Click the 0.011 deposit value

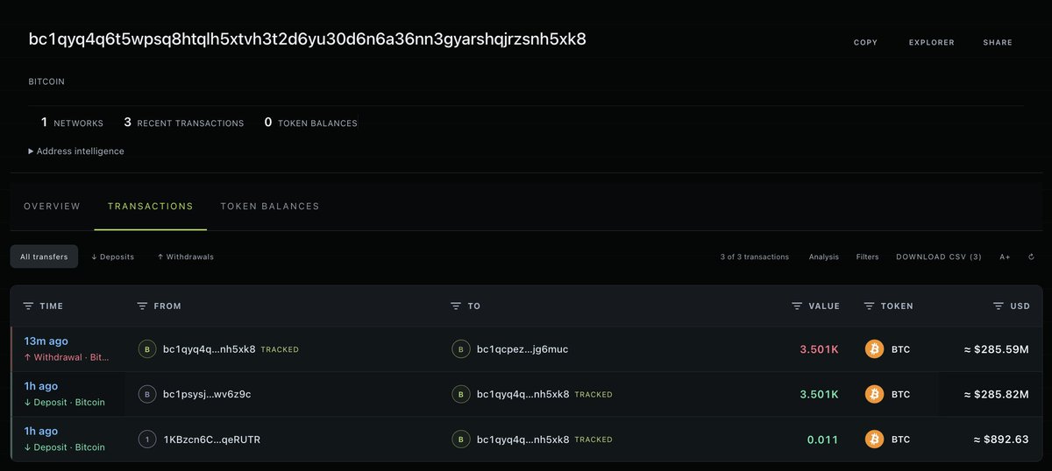point(822,439)
